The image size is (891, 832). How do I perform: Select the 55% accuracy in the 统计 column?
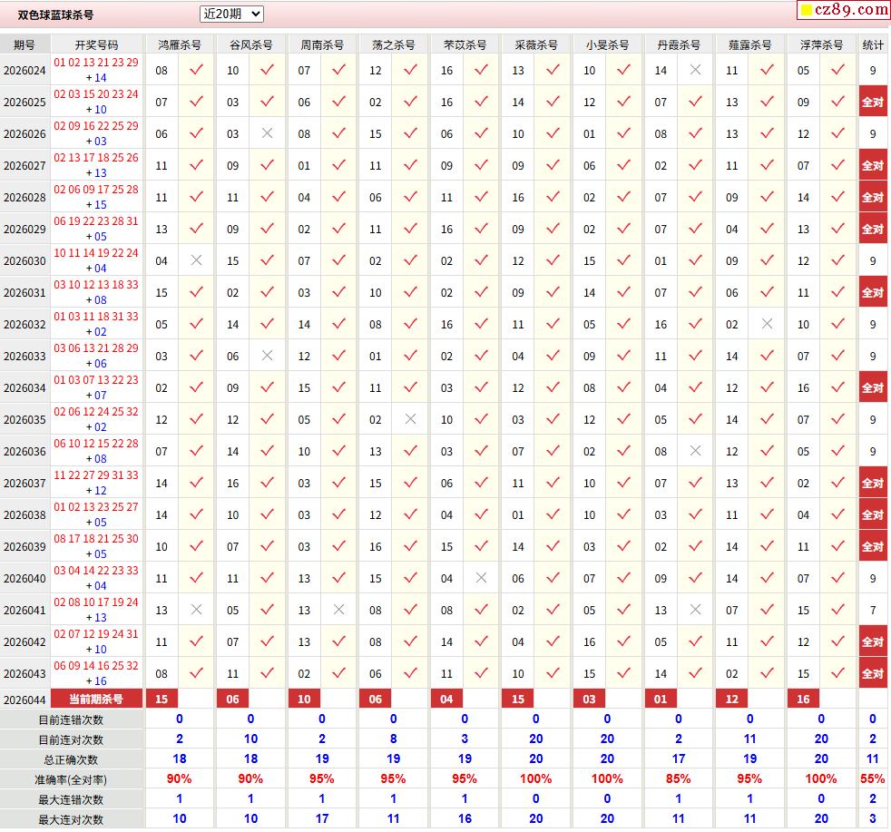click(x=873, y=779)
